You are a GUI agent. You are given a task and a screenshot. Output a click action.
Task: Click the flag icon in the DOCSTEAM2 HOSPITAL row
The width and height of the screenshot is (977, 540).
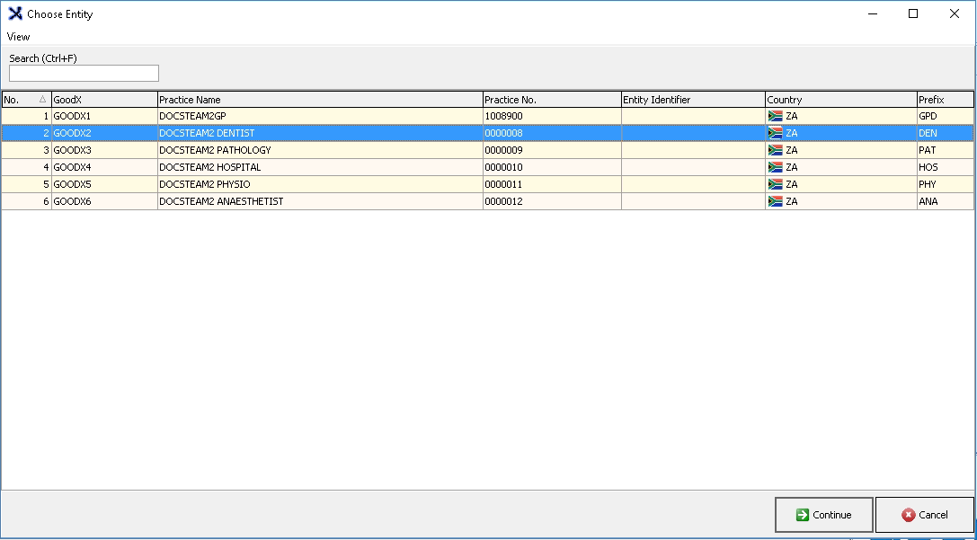point(775,167)
